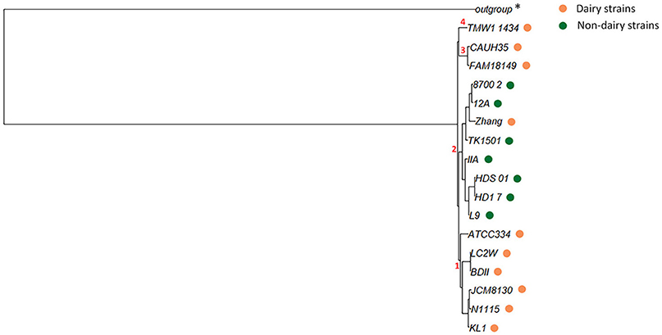Click the JCM8130 strain label
Image resolution: width=662 pixels, height=335 pixels.
coord(491,290)
